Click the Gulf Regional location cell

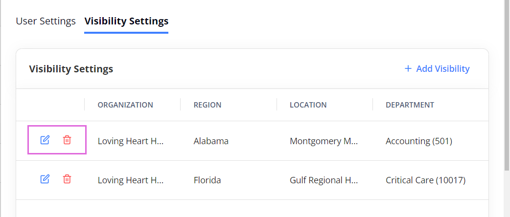point(324,180)
